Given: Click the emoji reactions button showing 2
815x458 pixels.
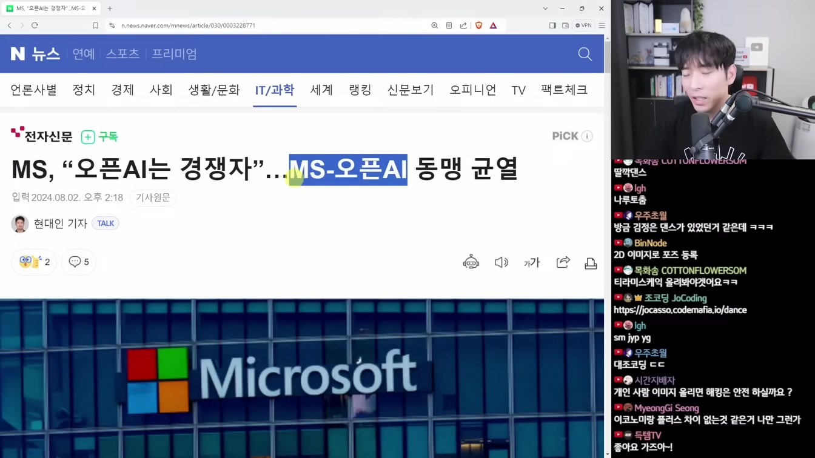Looking at the screenshot, I should coord(34,262).
